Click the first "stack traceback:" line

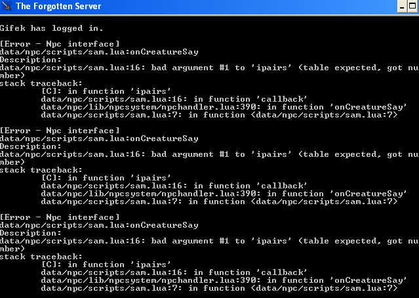pos(41,83)
